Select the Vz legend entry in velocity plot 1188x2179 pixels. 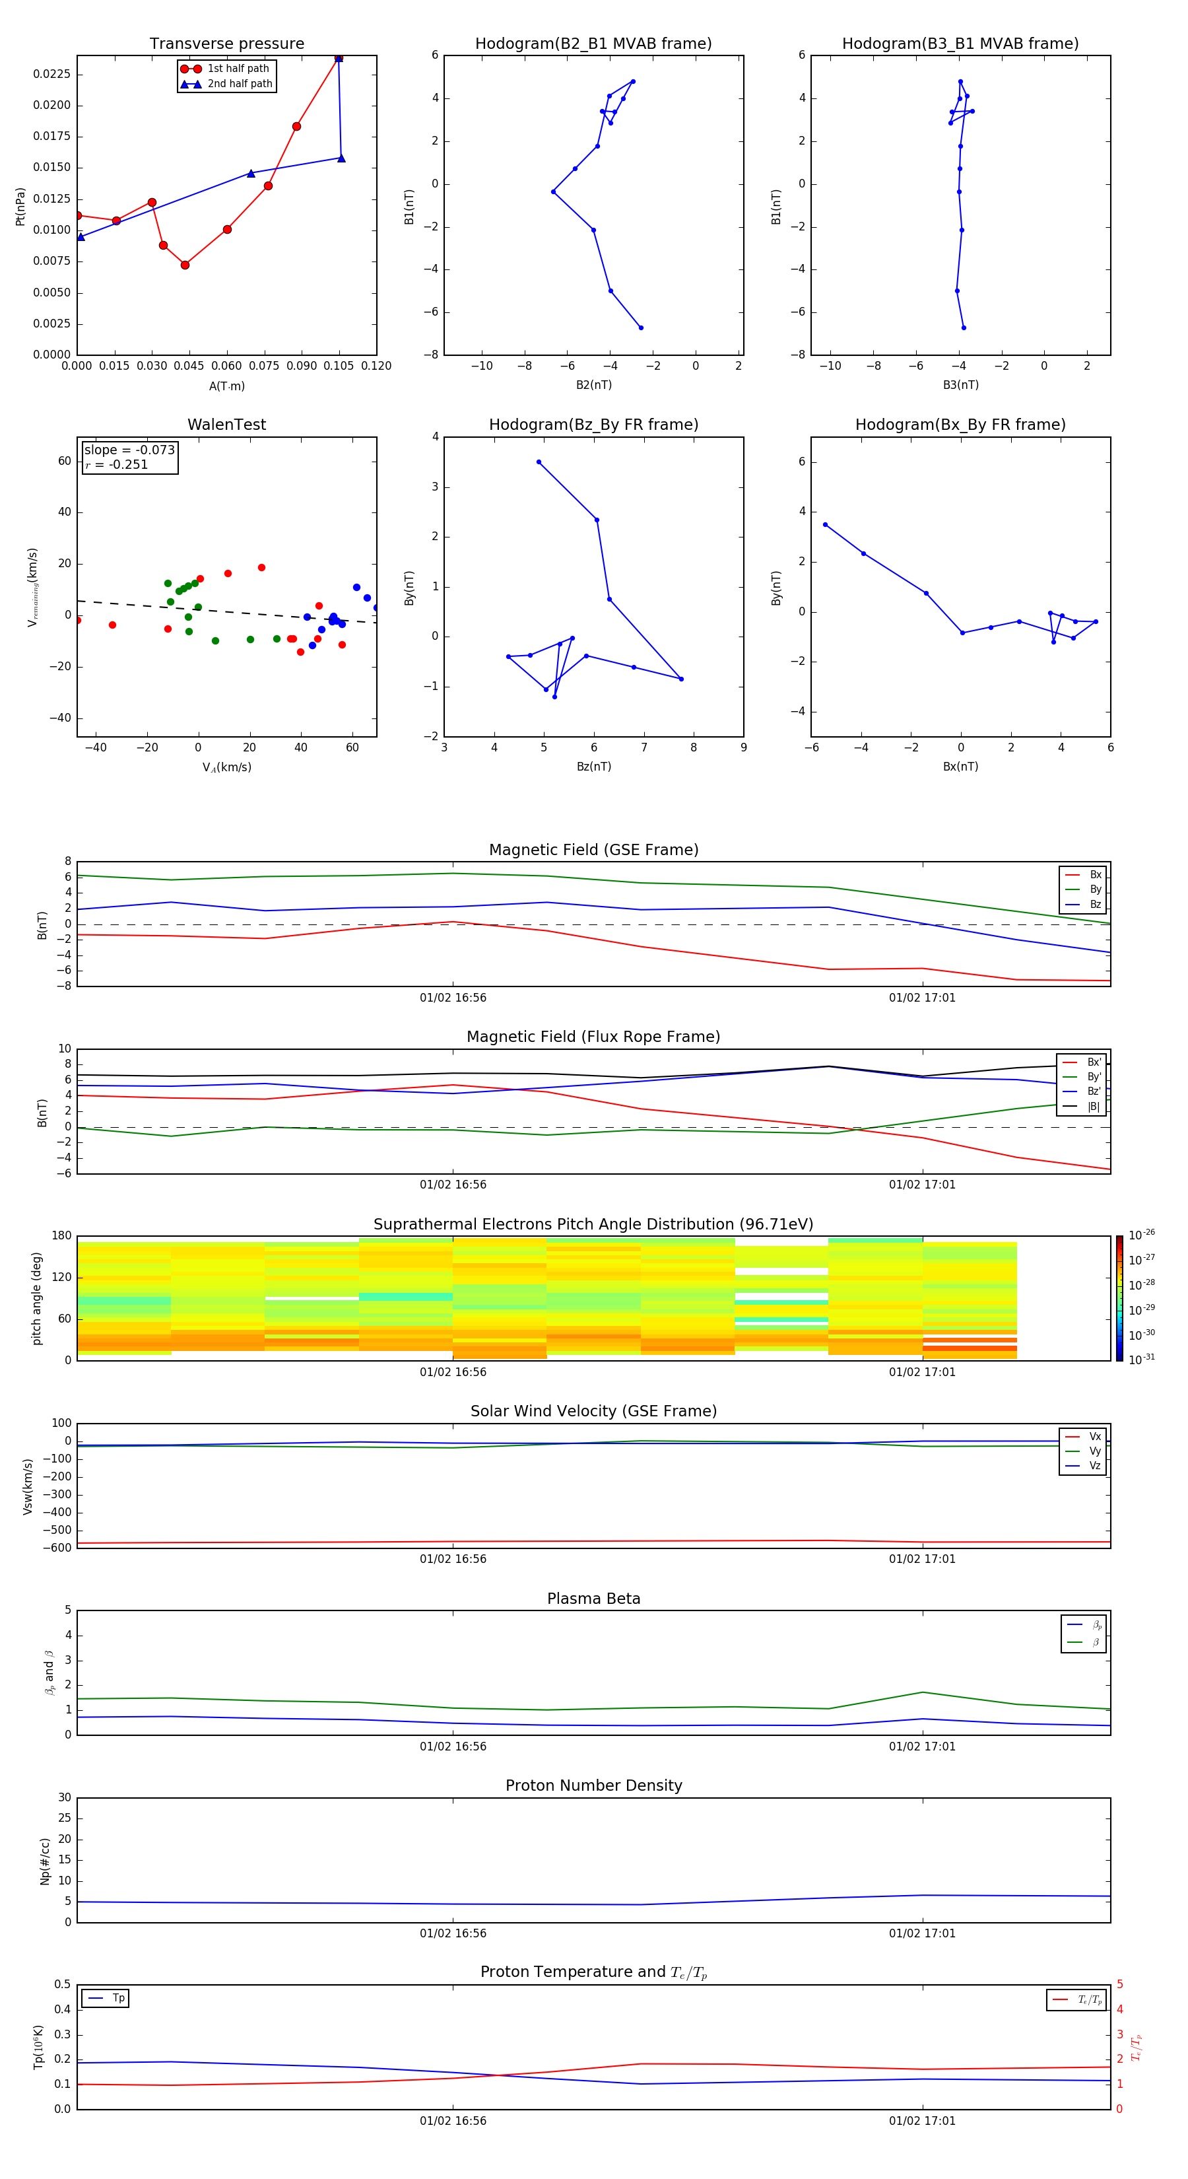1083,1466
